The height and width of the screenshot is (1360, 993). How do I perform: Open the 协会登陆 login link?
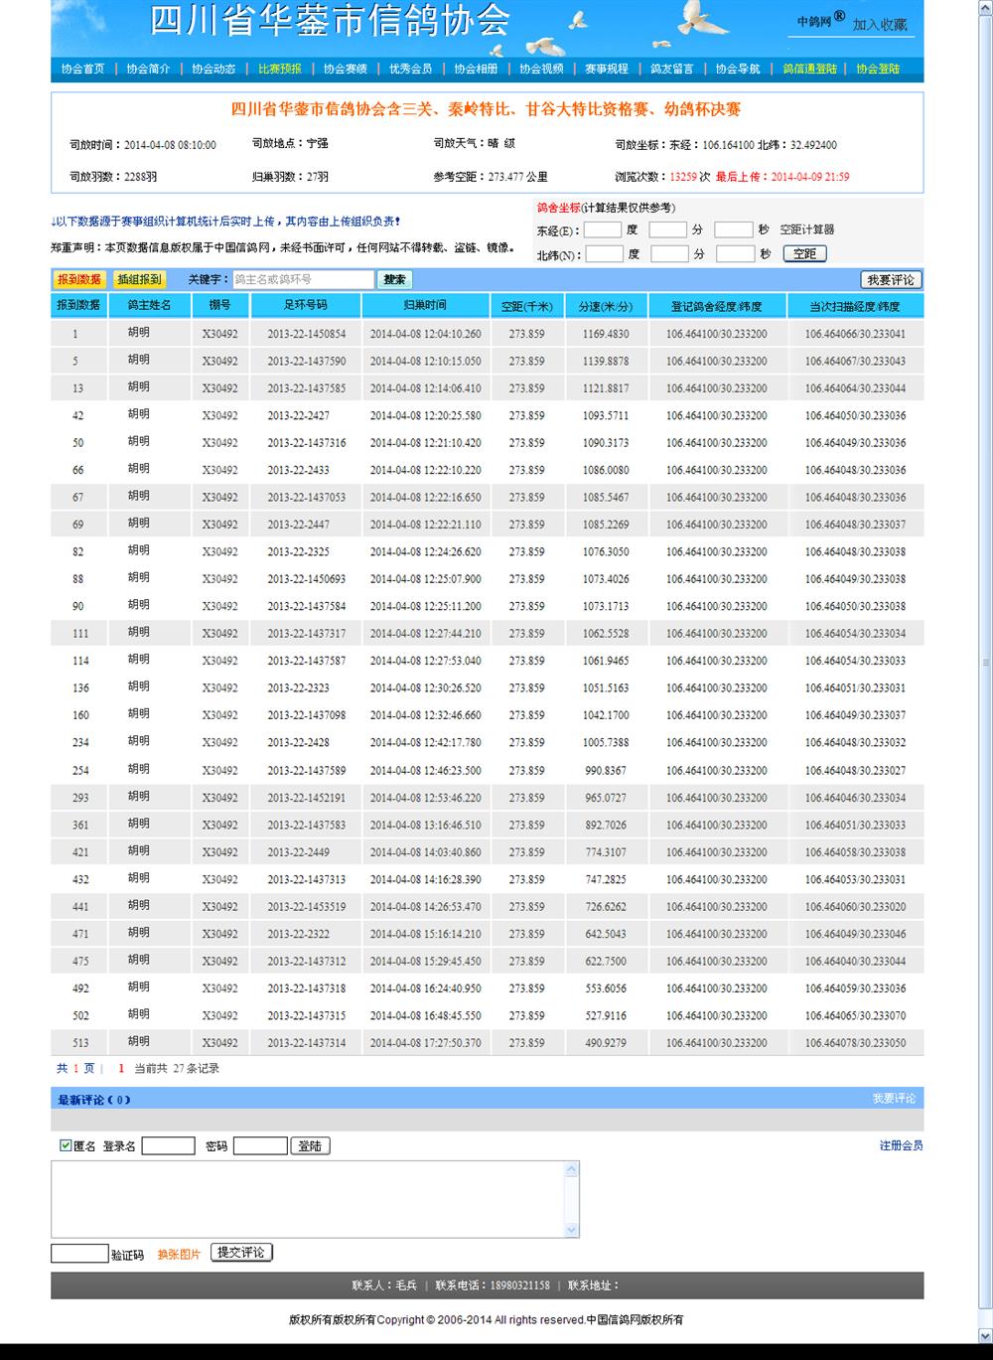coord(878,69)
